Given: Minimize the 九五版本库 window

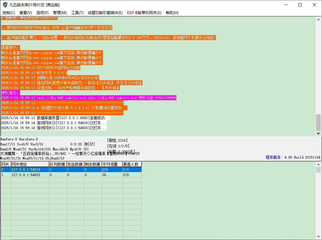Looking at the screenshot, I should click(x=286, y=5).
